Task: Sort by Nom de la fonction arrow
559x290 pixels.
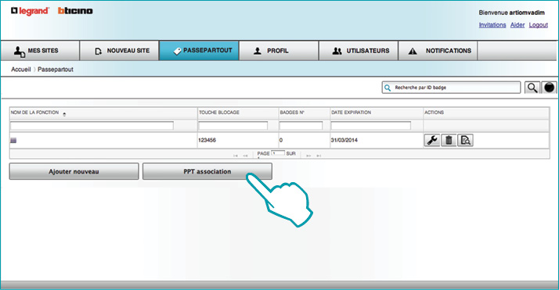Action: pos(64,114)
